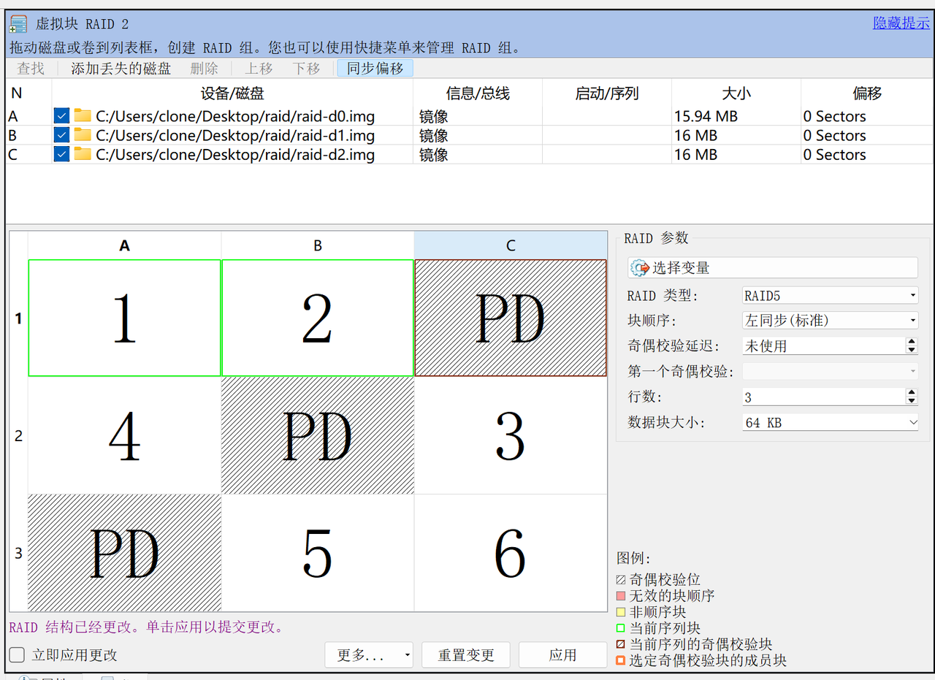Click the gear icon on 选择变量 button

(640, 268)
